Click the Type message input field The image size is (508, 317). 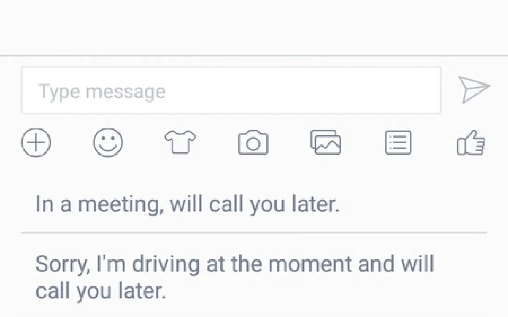coord(231,91)
